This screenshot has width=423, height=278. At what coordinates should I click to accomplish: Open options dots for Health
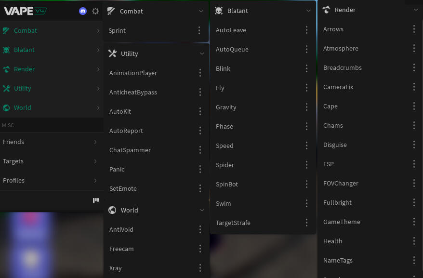tap(414, 241)
